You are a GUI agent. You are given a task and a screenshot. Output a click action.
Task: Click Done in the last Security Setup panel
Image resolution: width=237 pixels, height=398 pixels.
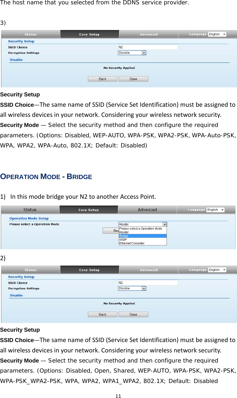[x=134, y=314]
